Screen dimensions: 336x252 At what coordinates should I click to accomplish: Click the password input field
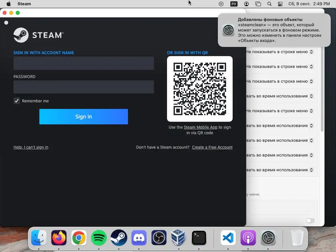pos(84,87)
